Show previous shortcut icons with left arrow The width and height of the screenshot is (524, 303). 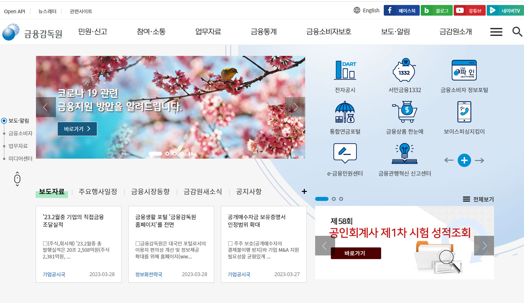(449, 160)
